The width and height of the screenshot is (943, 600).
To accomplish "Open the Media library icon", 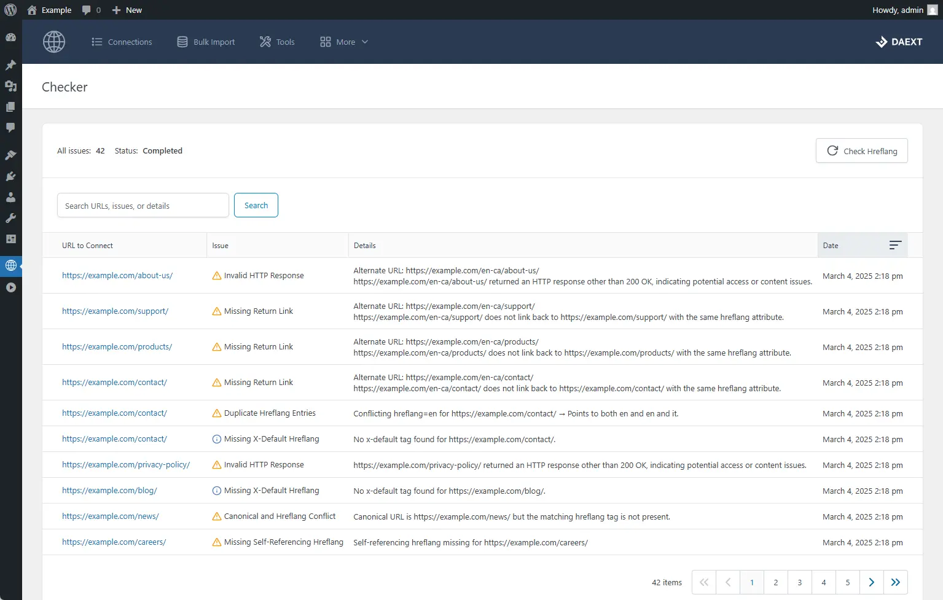I will 10,87.
